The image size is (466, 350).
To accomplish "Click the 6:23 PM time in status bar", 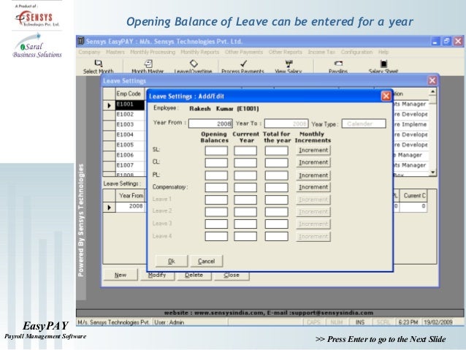I will (x=408, y=322).
